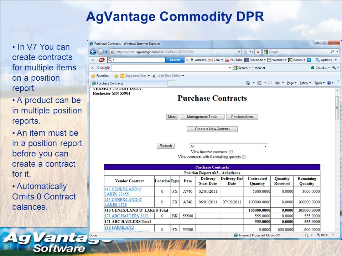342x256 pixels.
Task: Toggle View inactive contracts checkbox
Action: 231,151
